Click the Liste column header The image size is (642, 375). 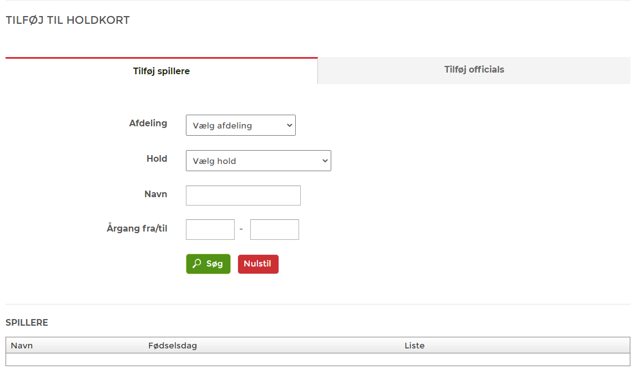(414, 346)
